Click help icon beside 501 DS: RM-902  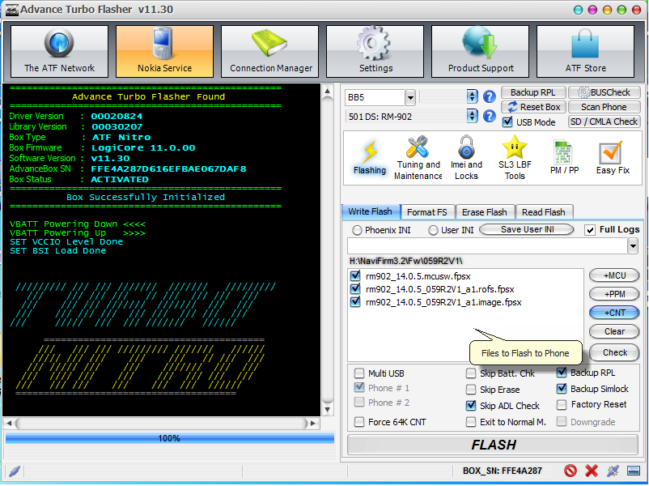click(490, 117)
